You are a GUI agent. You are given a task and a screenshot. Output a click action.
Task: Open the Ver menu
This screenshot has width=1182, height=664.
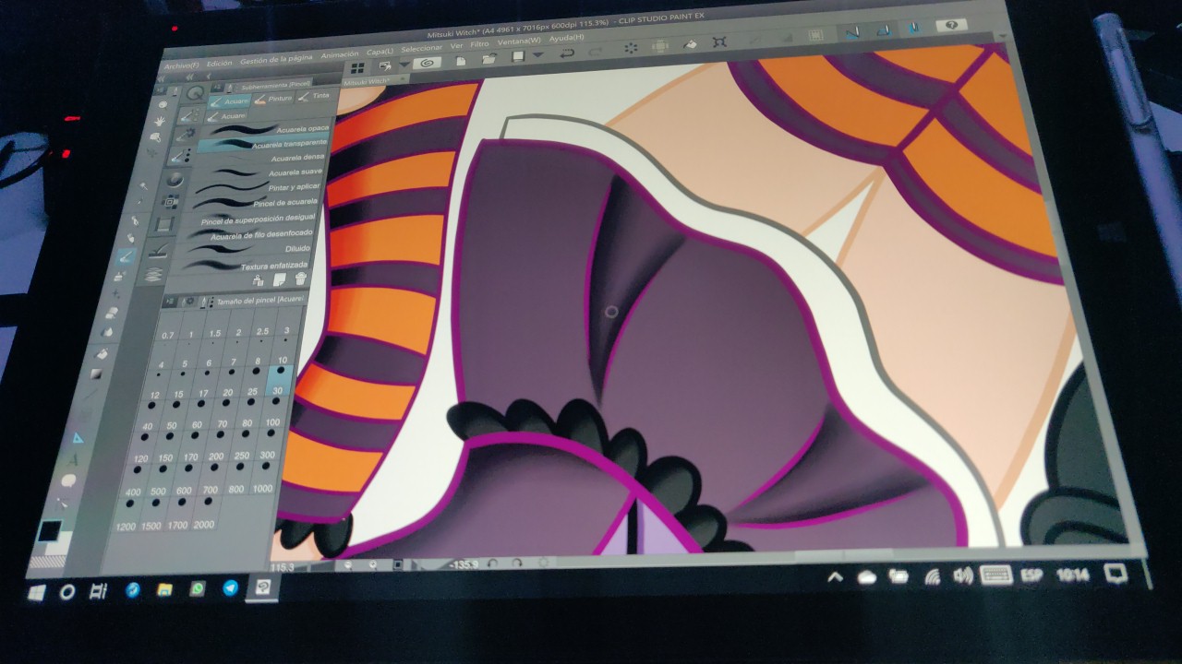point(456,46)
